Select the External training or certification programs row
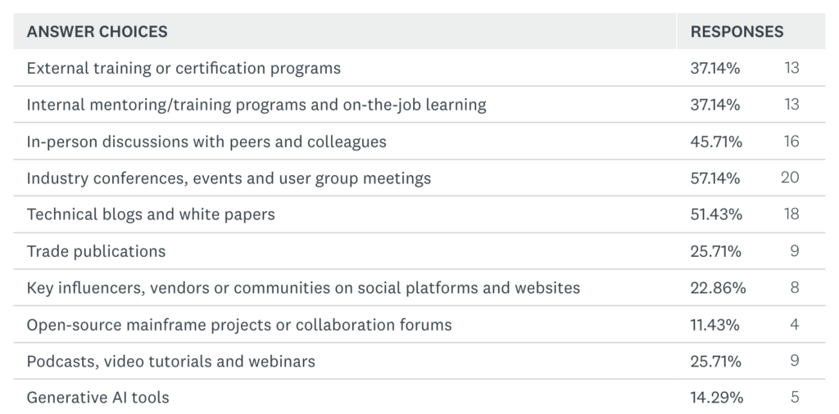Image resolution: width=839 pixels, height=414 pixels. pos(184,69)
